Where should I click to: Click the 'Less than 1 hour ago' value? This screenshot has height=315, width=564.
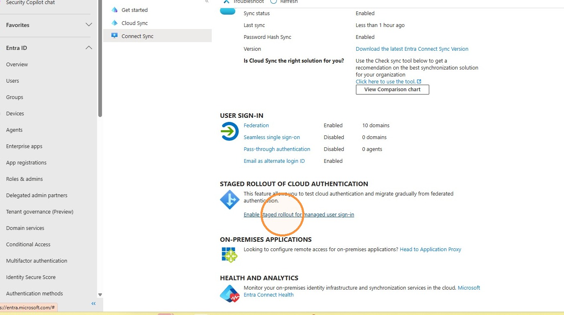tap(380, 25)
